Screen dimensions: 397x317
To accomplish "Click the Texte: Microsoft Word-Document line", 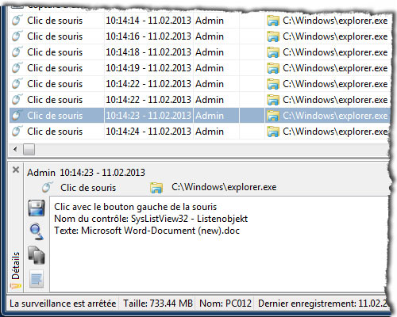I will coord(147,231).
